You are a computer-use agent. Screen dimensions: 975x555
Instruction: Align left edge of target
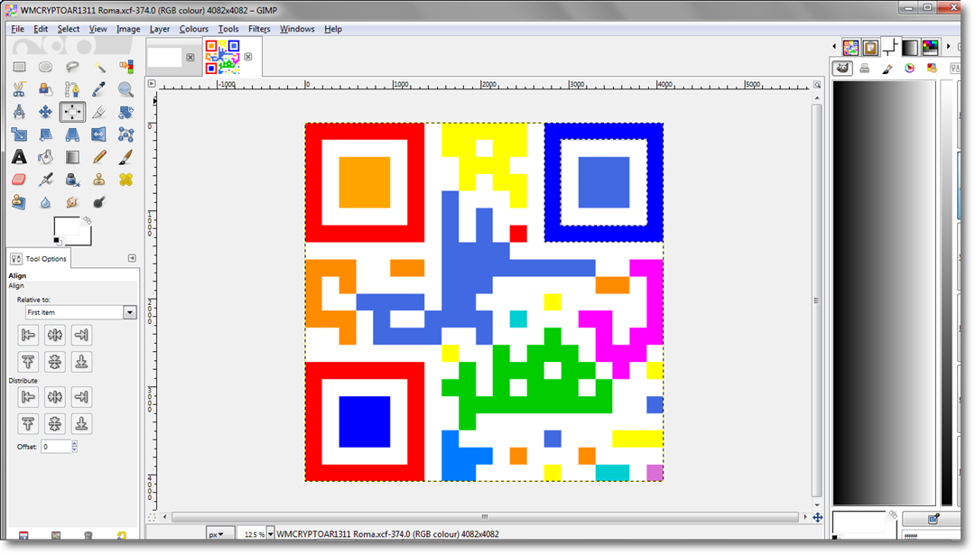[x=28, y=336]
